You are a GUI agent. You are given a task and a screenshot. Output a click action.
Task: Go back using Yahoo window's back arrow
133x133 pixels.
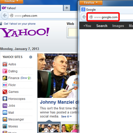5,15
